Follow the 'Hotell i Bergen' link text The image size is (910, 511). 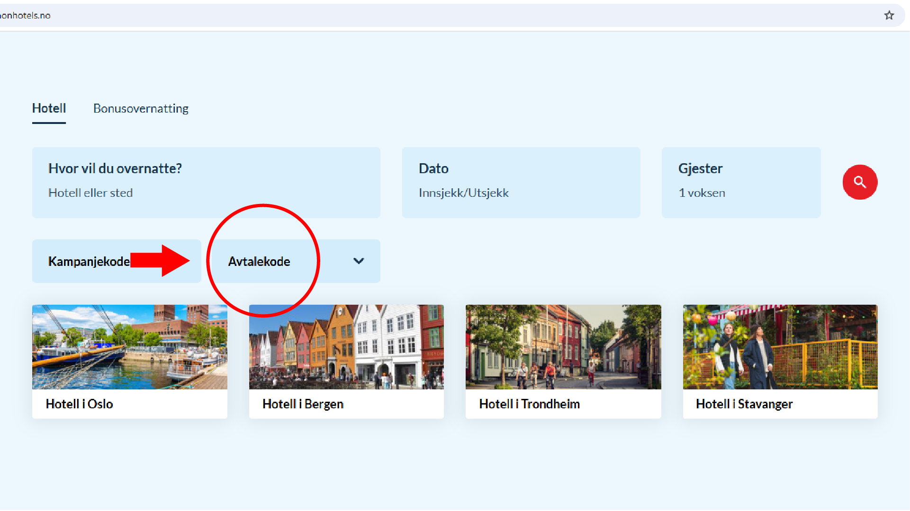coord(303,404)
